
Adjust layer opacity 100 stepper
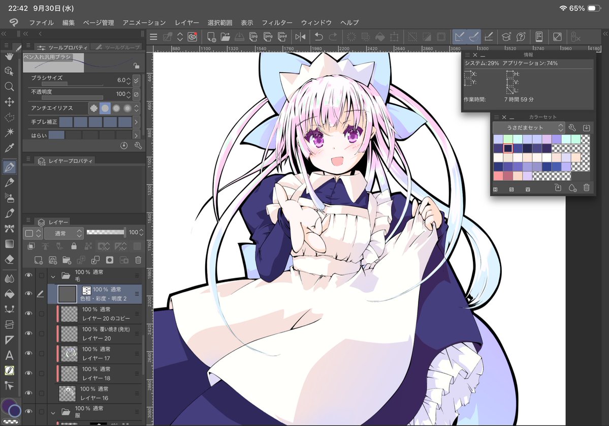141,232
